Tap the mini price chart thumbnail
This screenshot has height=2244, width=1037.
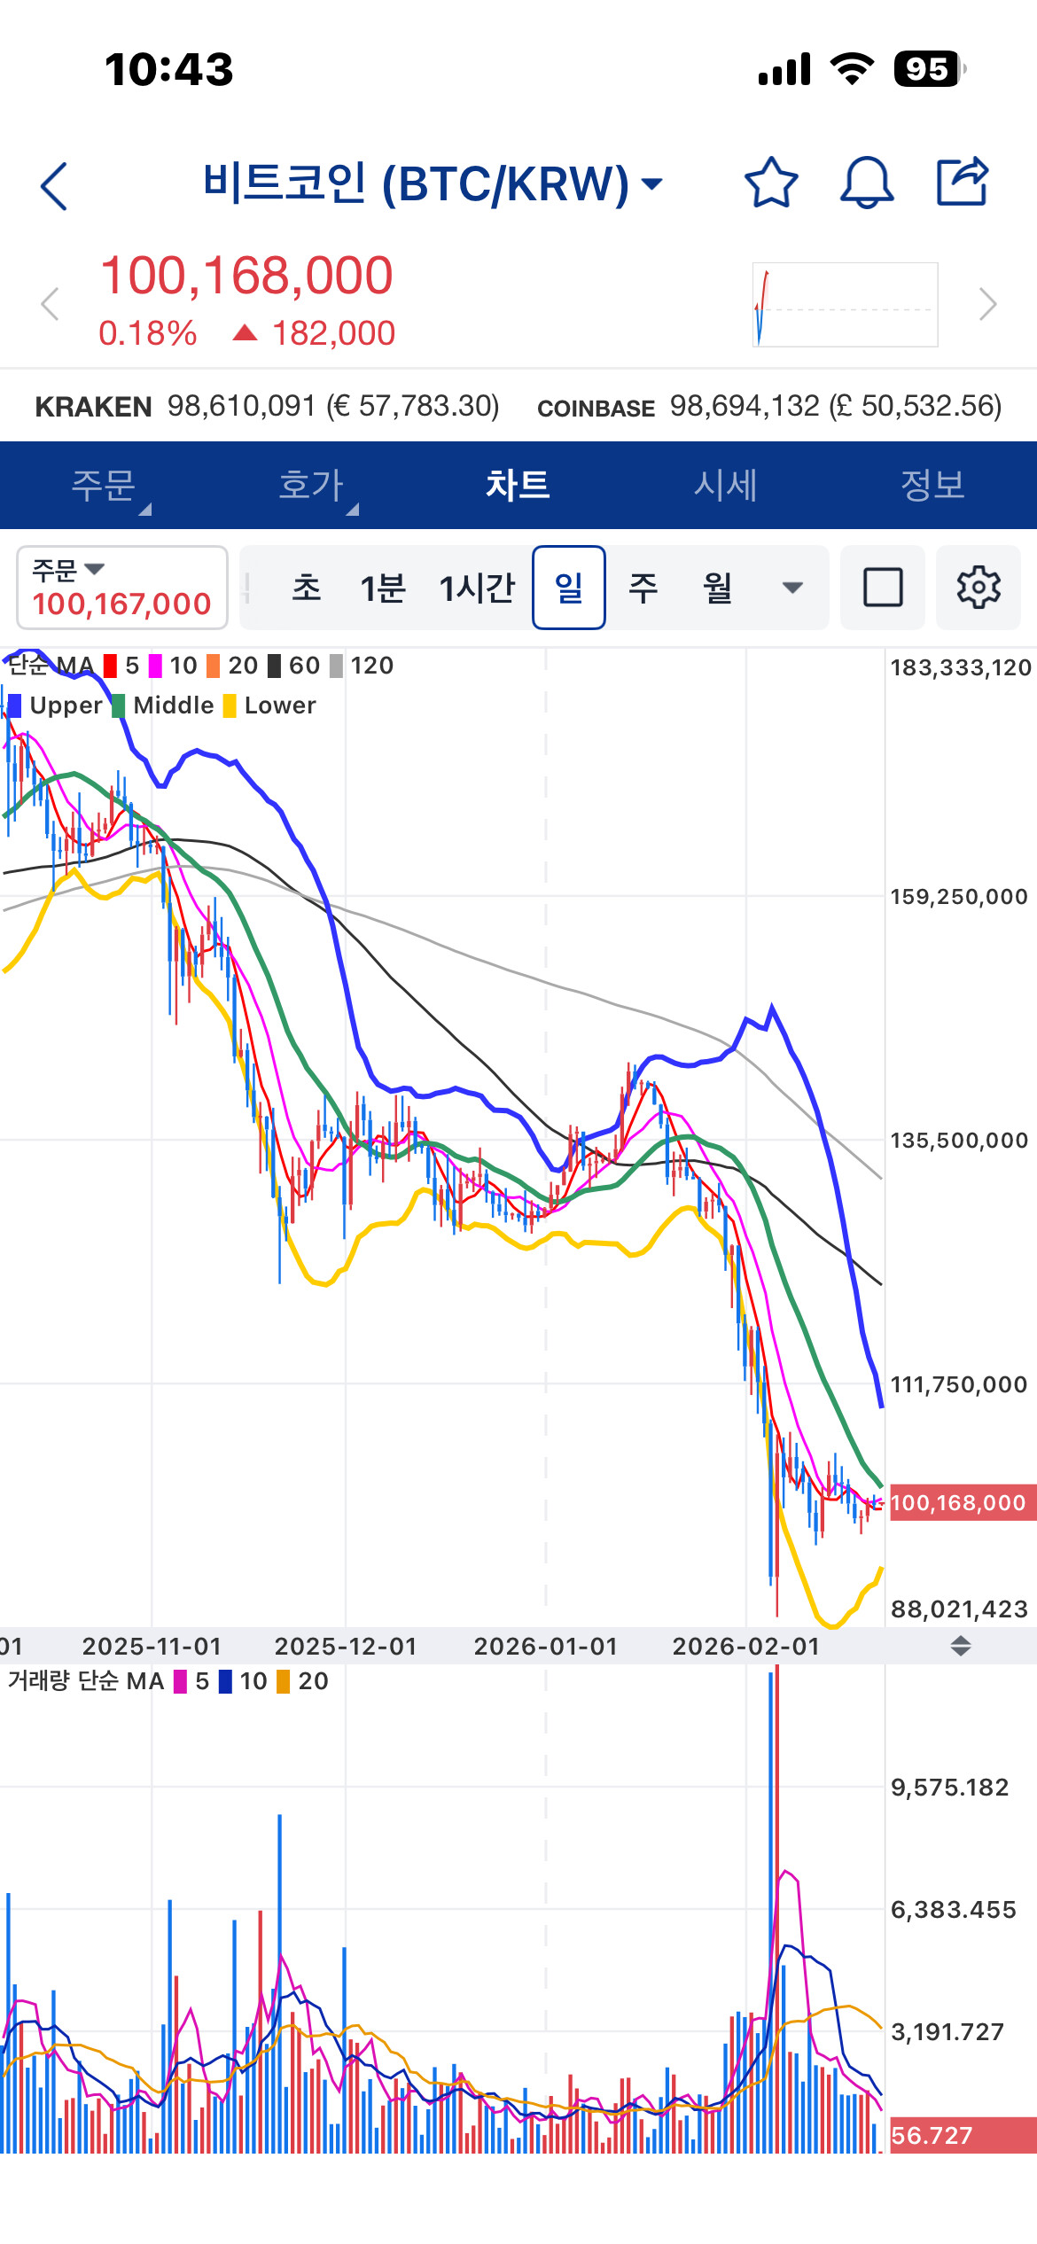846,304
